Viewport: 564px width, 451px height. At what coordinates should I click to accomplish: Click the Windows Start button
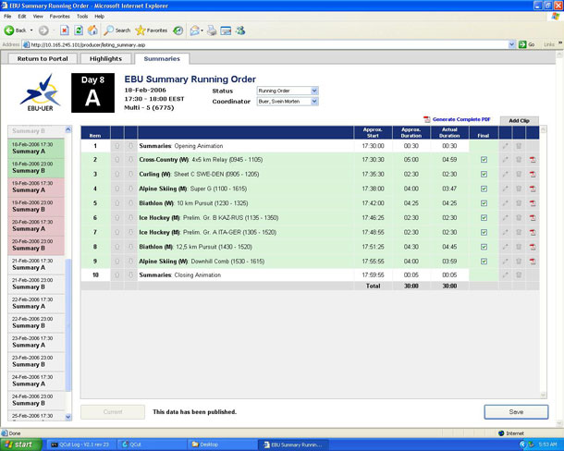(21, 445)
